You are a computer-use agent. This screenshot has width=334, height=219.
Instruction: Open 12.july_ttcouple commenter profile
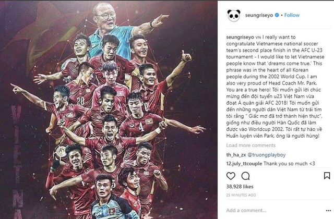[x=244, y=164]
